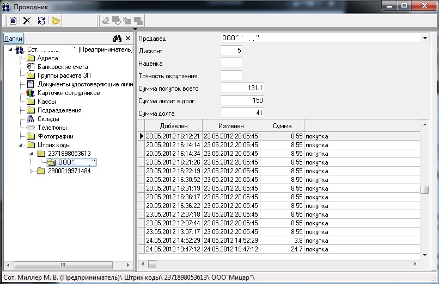Close the folders panel with its X
This screenshot has height=284, width=439.
tap(128, 38)
